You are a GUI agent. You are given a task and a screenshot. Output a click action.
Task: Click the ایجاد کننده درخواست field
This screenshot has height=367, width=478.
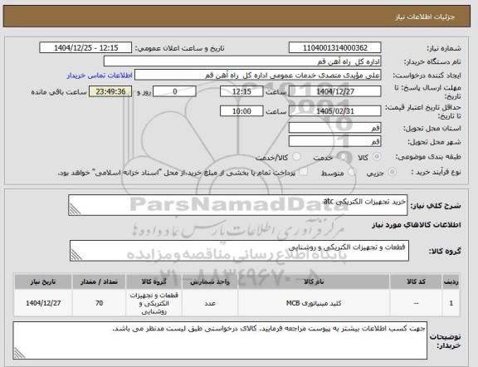pos(258,75)
